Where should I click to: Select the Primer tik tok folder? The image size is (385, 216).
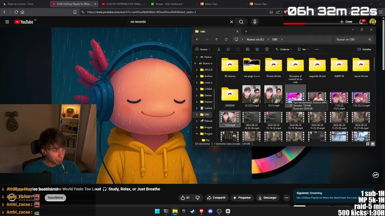click(273, 68)
